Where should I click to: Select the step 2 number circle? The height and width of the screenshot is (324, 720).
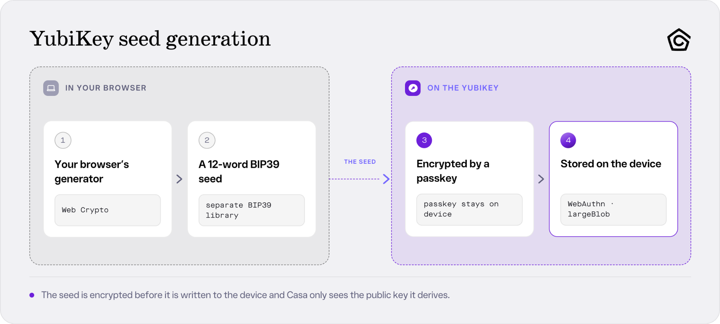(207, 140)
